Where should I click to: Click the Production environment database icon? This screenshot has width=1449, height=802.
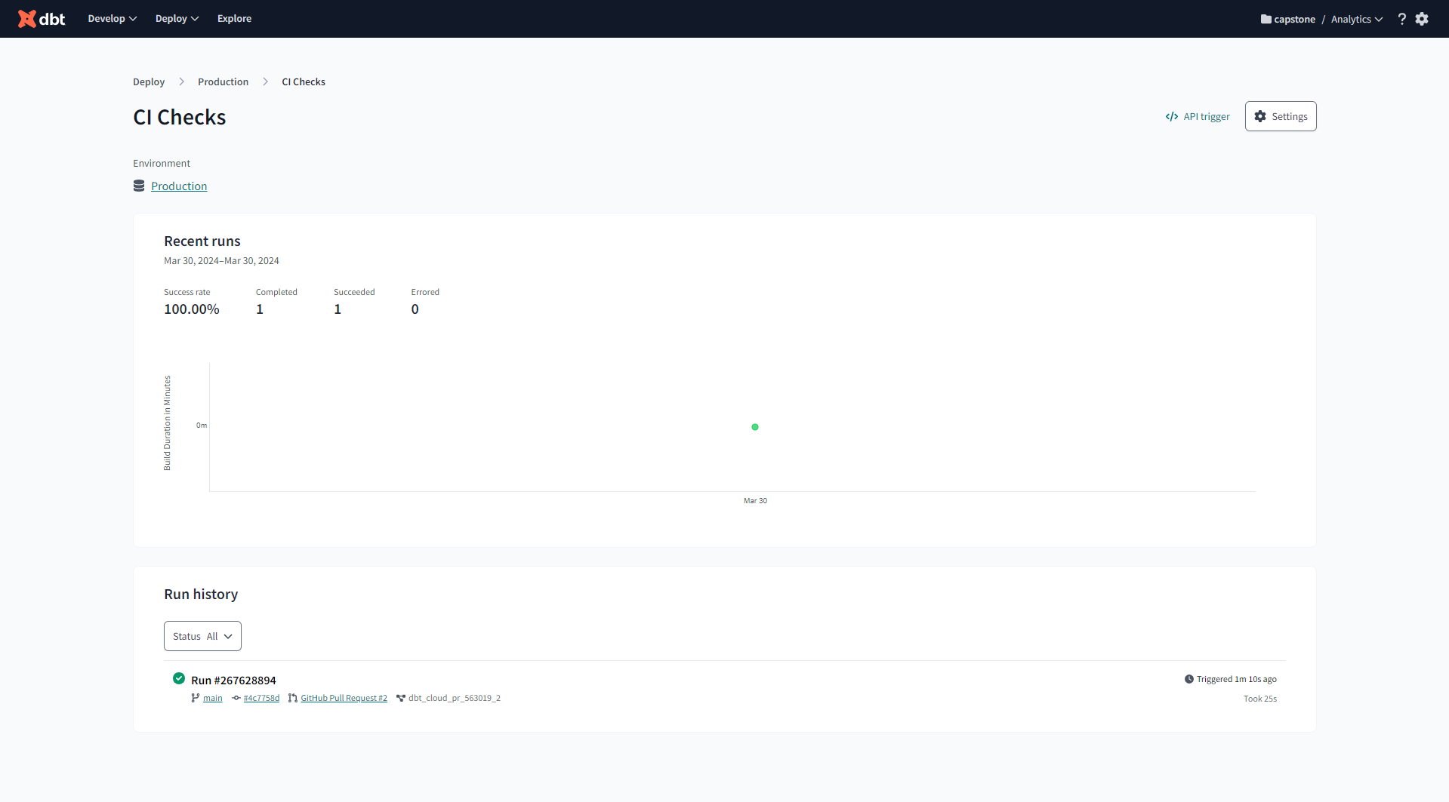pos(139,186)
